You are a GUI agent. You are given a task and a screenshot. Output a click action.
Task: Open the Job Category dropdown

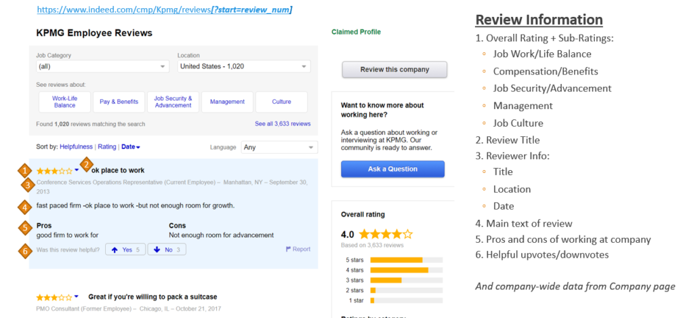click(x=102, y=66)
